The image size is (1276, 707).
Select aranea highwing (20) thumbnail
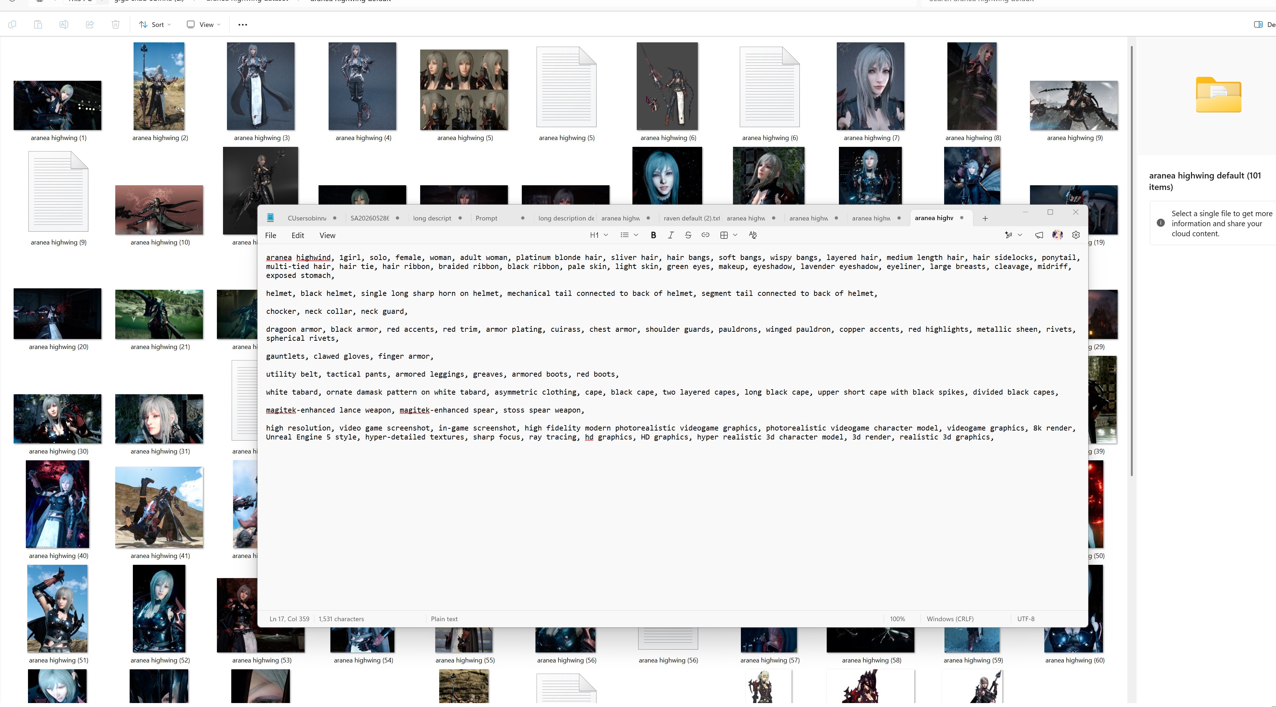[x=57, y=314]
